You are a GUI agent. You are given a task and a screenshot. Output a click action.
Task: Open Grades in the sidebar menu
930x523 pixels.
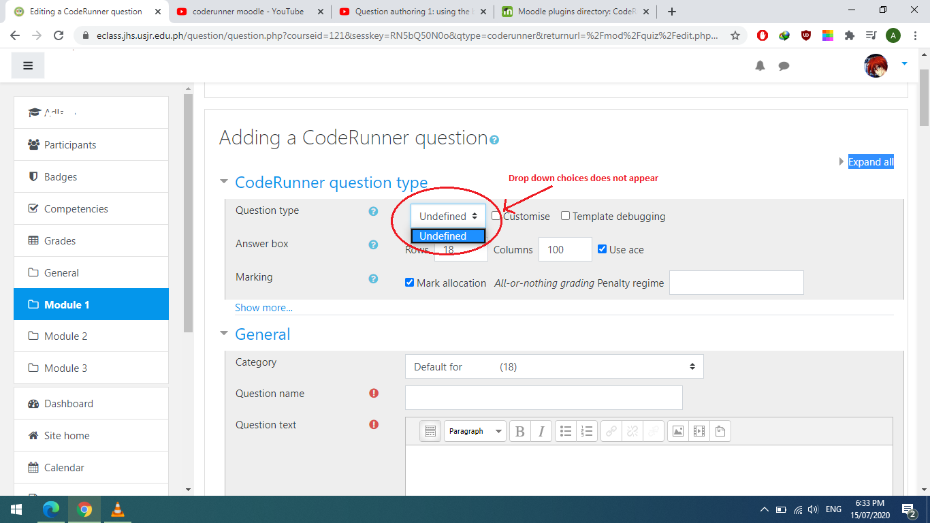(60, 240)
